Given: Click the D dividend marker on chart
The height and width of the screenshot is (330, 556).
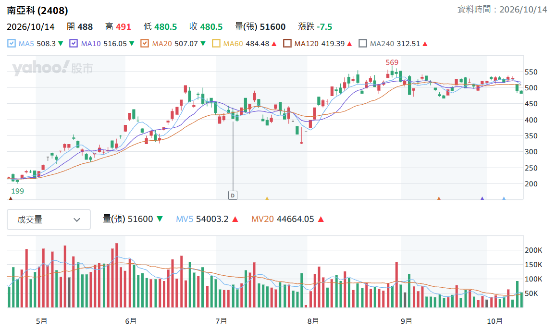Looking at the screenshot, I should click(x=233, y=196).
